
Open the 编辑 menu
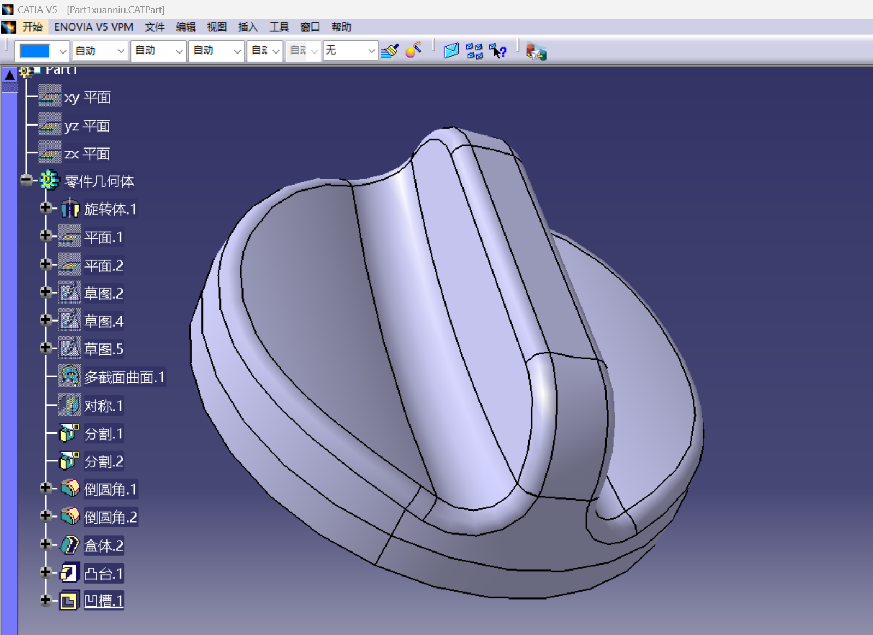coord(186,27)
